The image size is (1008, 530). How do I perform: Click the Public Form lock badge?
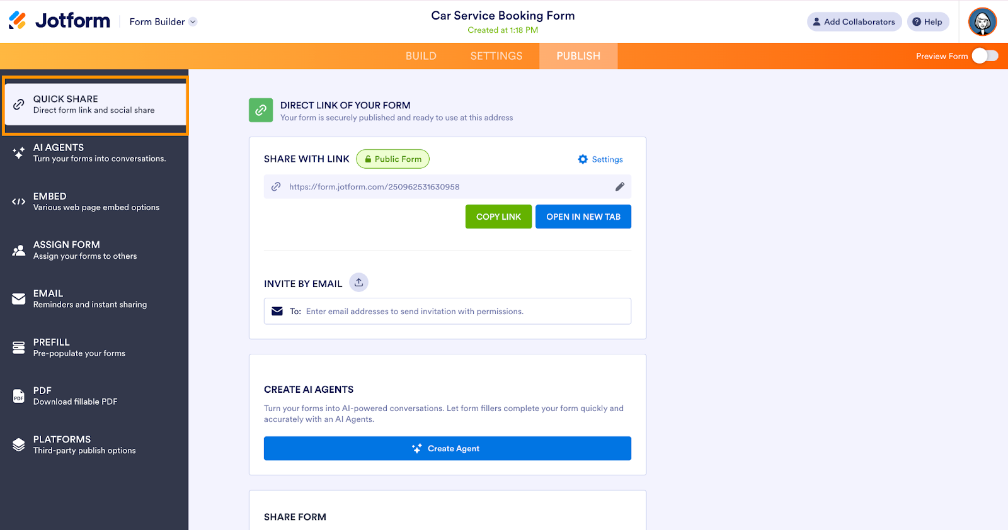point(393,159)
